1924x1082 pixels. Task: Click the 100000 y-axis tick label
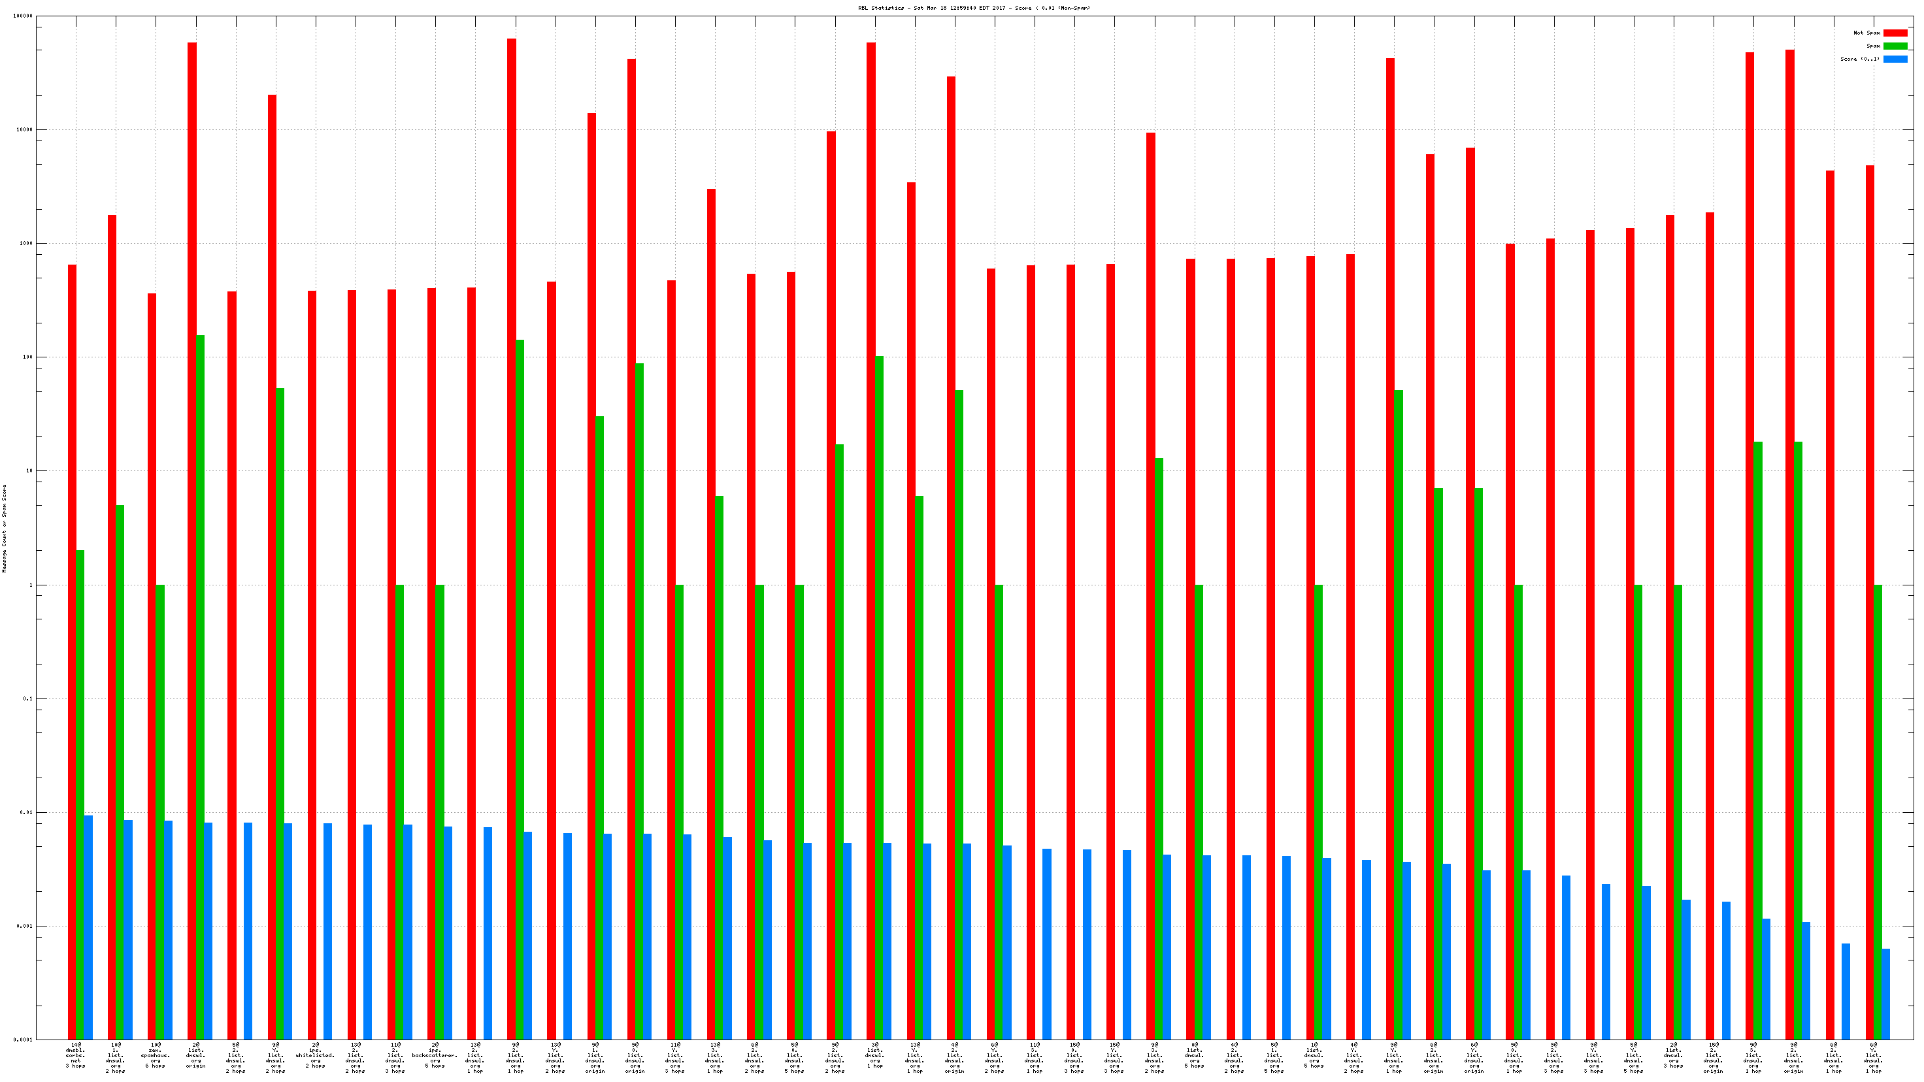23,16
